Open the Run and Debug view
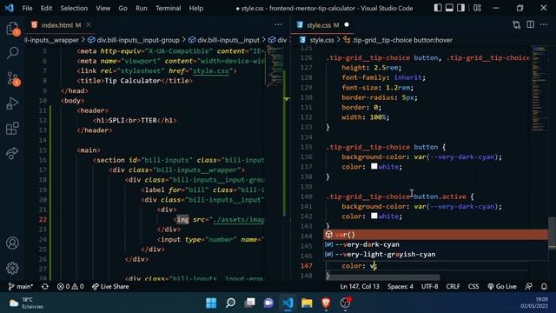The width and height of the screenshot is (556, 313). (x=12, y=103)
